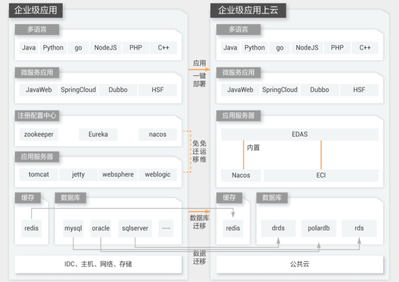This screenshot has width=399, height=282.
Task: Click the 数据库迁移 label between panels
Action: 199,222
